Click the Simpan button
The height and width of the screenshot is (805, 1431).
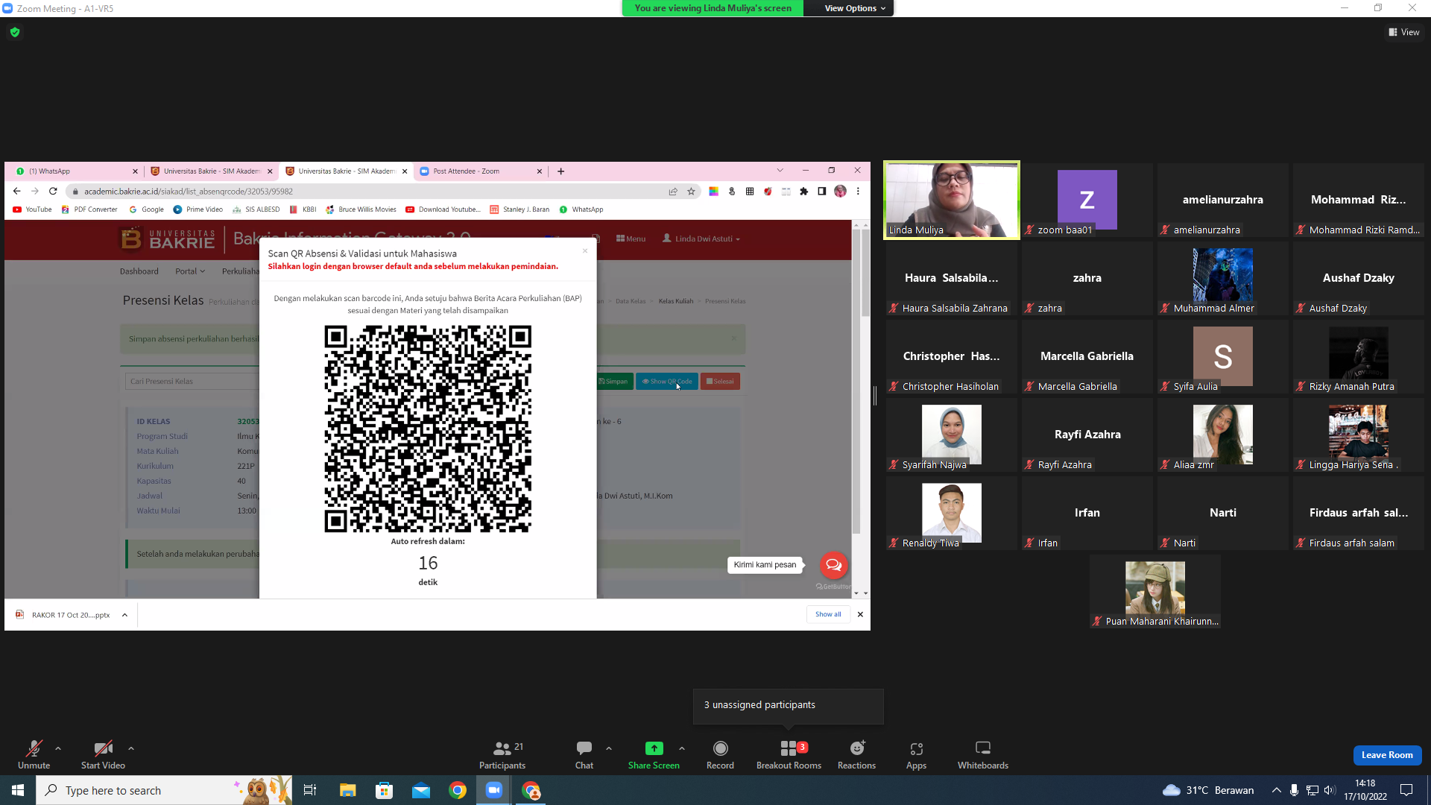(x=613, y=382)
